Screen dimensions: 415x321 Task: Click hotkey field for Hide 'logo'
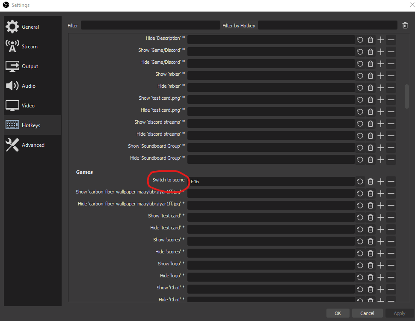pyautogui.click(x=271, y=277)
